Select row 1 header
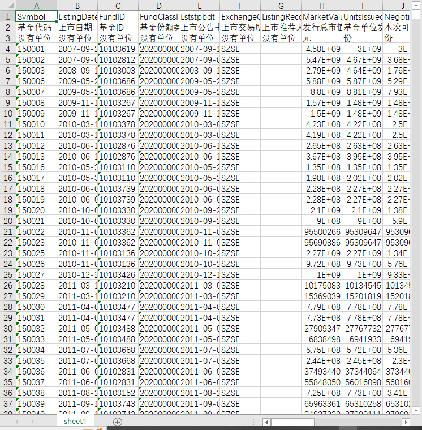Screen dimensions: 422x430 [8, 17]
